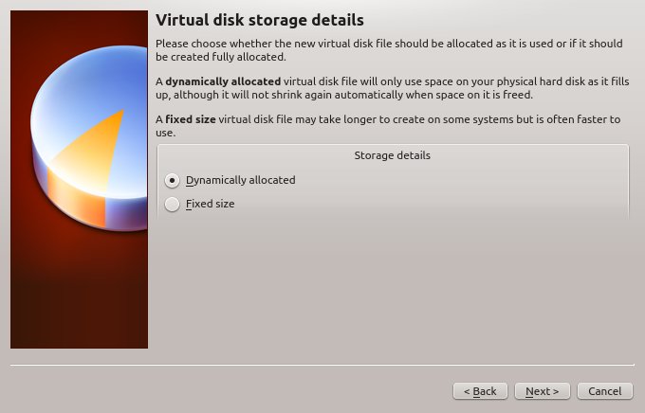Click the dark red wizard sidebar background
The width and height of the screenshot is (645, 413).
pyautogui.click(x=79, y=296)
